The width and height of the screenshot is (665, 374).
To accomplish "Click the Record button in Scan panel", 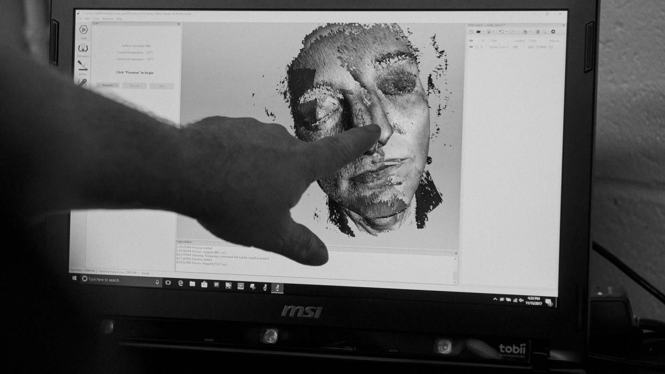I will [135, 86].
